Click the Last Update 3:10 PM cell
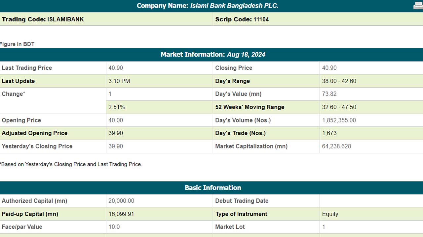The height and width of the screenshot is (237, 423). (x=159, y=81)
